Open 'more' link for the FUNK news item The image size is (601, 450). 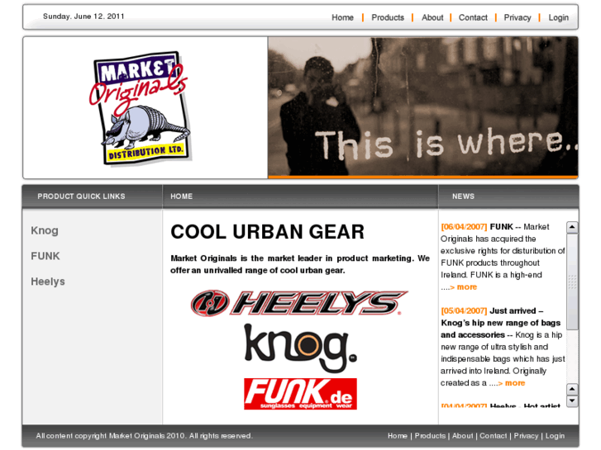point(466,287)
